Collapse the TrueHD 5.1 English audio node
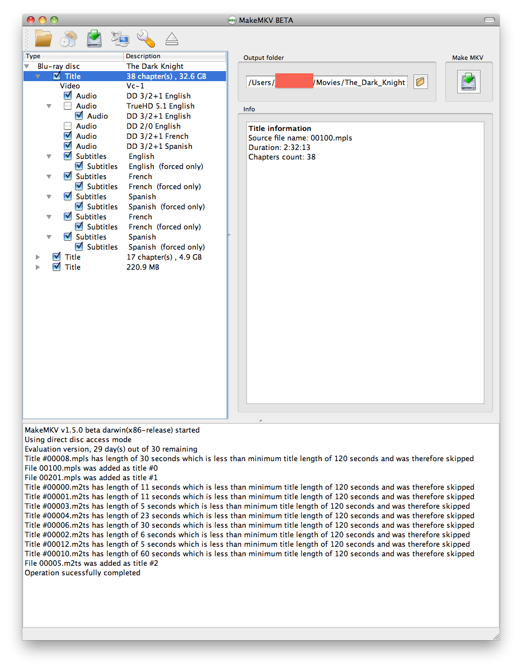522x671 pixels. click(49, 106)
